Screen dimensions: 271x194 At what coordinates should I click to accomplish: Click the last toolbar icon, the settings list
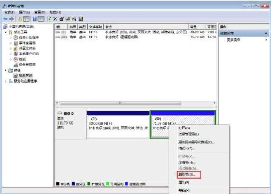click(81, 19)
